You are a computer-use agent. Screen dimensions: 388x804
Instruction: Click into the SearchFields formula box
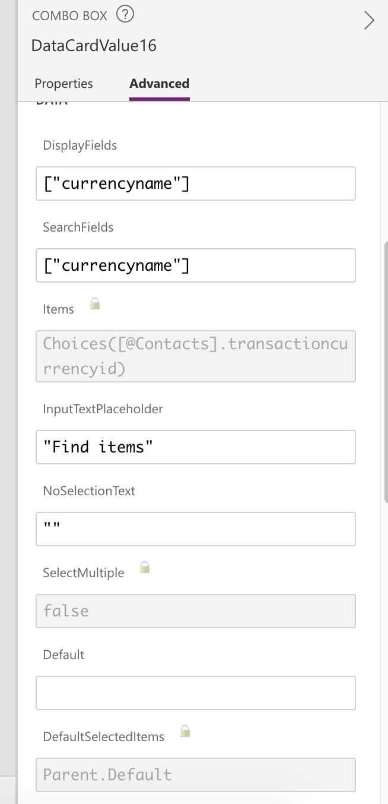tap(195, 265)
